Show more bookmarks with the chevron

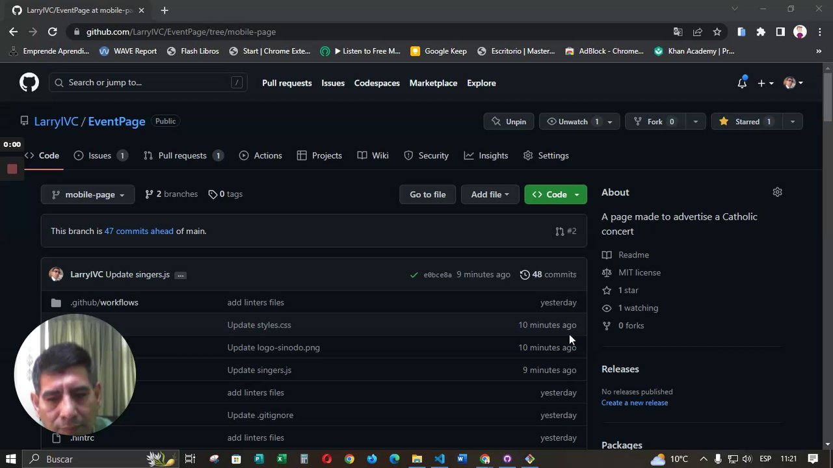[x=819, y=51]
